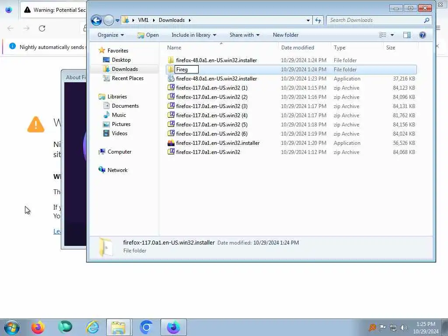Image resolution: width=448 pixels, height=336 pixels.
Task: Open the Windows Start menu
Action: point(12,327)
